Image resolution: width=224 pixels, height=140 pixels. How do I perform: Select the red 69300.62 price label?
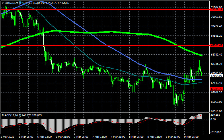pos(217,46)
